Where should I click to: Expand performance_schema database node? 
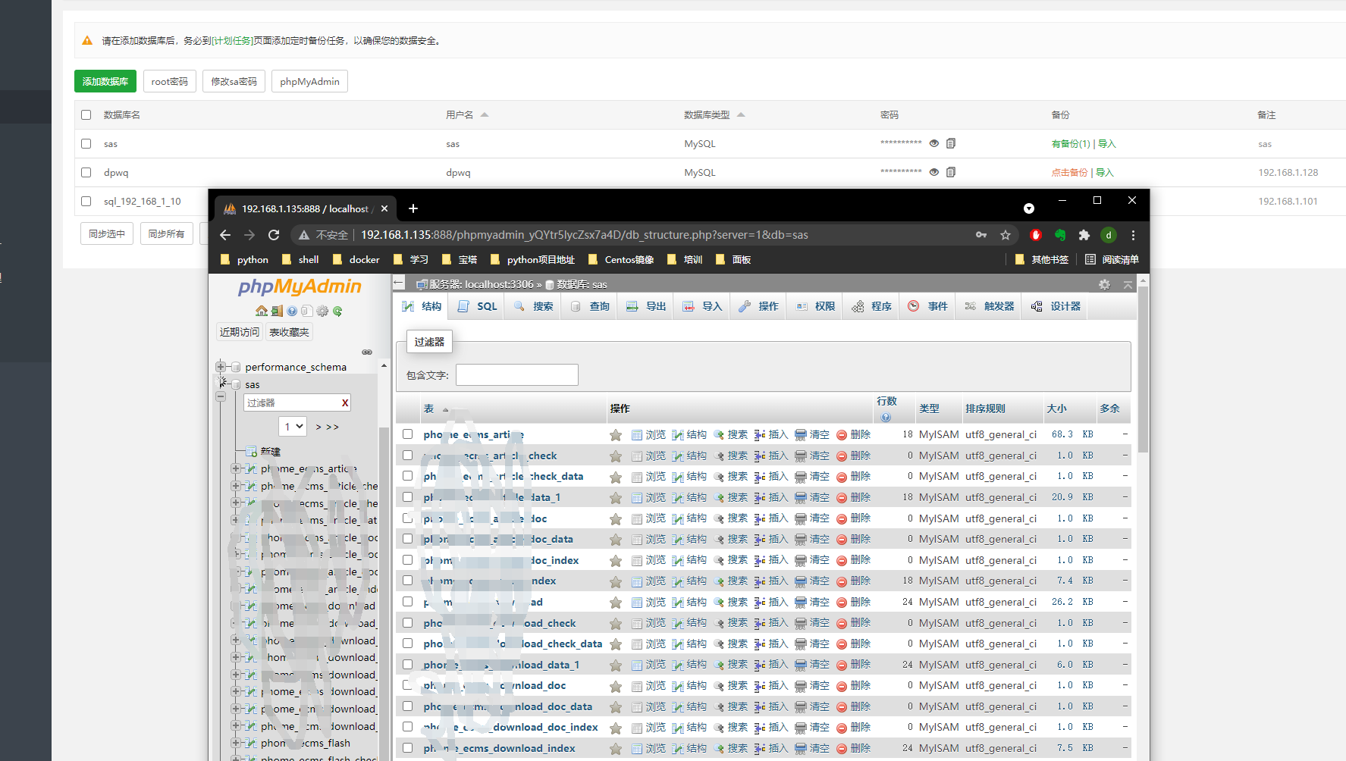pos(220,367)
